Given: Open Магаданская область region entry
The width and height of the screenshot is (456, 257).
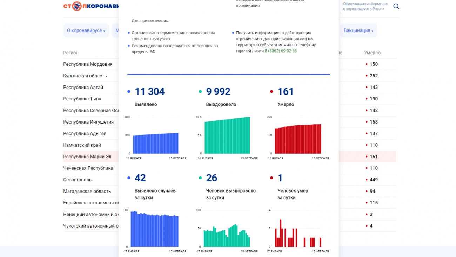Looking at the screenshot, I should pyautogui.click(x=87, y=191).
